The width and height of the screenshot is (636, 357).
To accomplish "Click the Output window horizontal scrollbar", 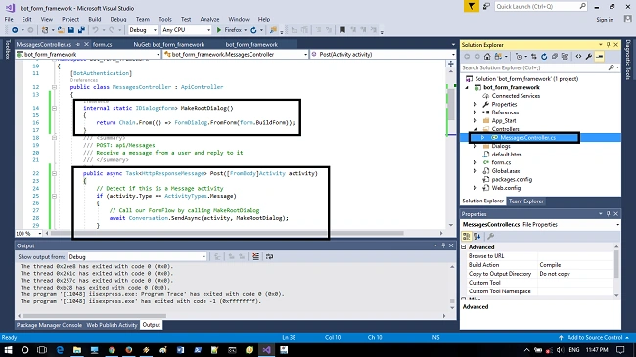I will [x=94, y=316].
